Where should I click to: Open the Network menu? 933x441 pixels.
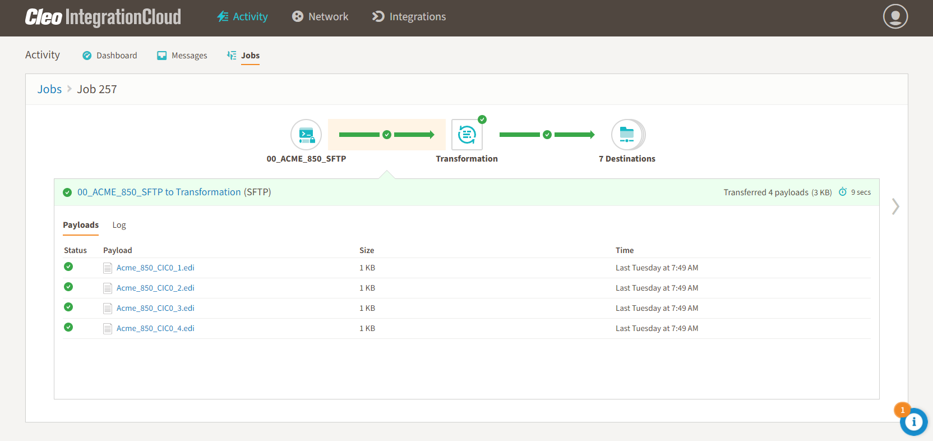click(x=320, y=17)
